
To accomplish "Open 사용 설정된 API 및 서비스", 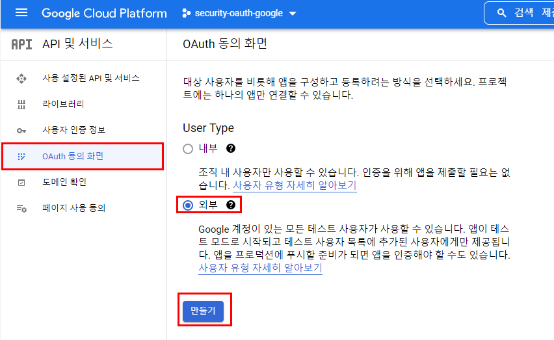I will click(91, 78).
